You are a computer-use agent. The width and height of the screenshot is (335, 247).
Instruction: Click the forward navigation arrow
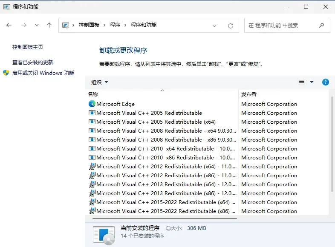(24, 25)
